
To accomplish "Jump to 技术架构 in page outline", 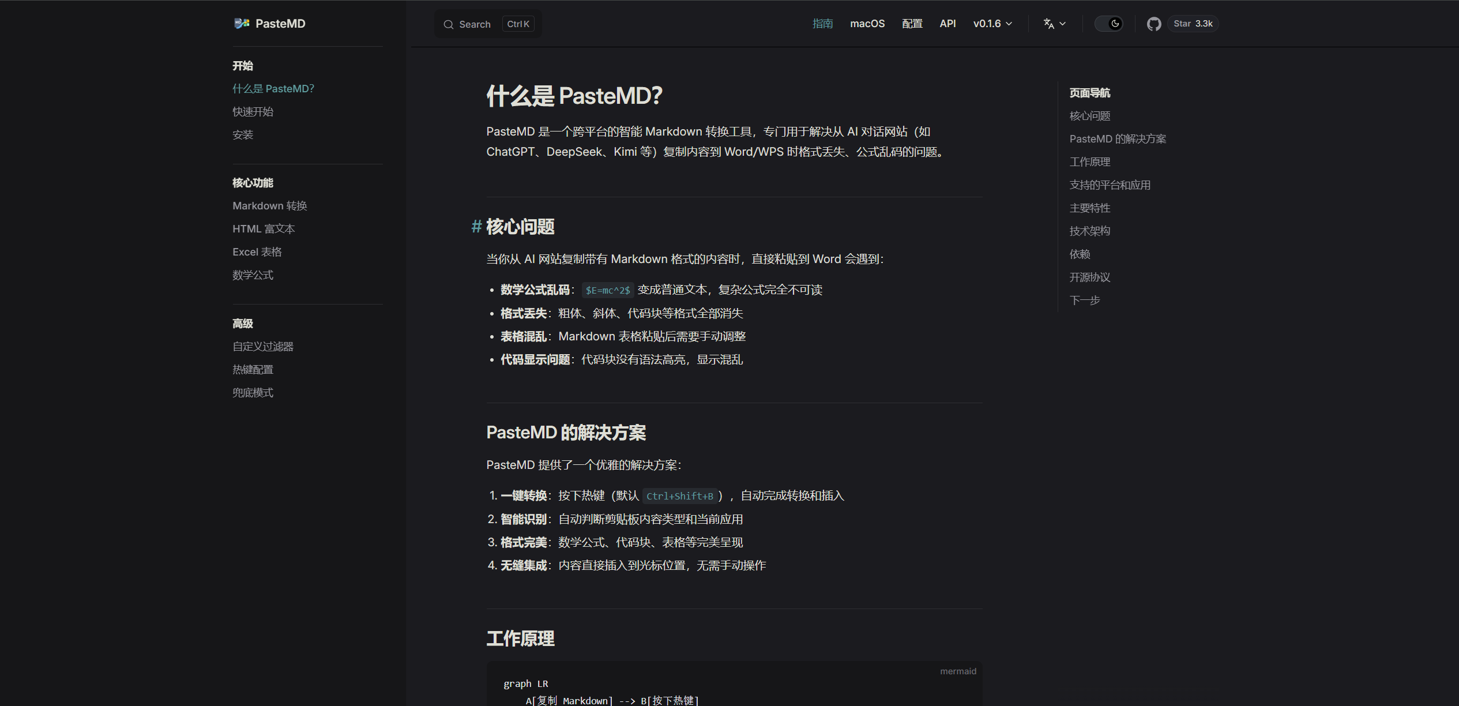I will pos(1089,231).
